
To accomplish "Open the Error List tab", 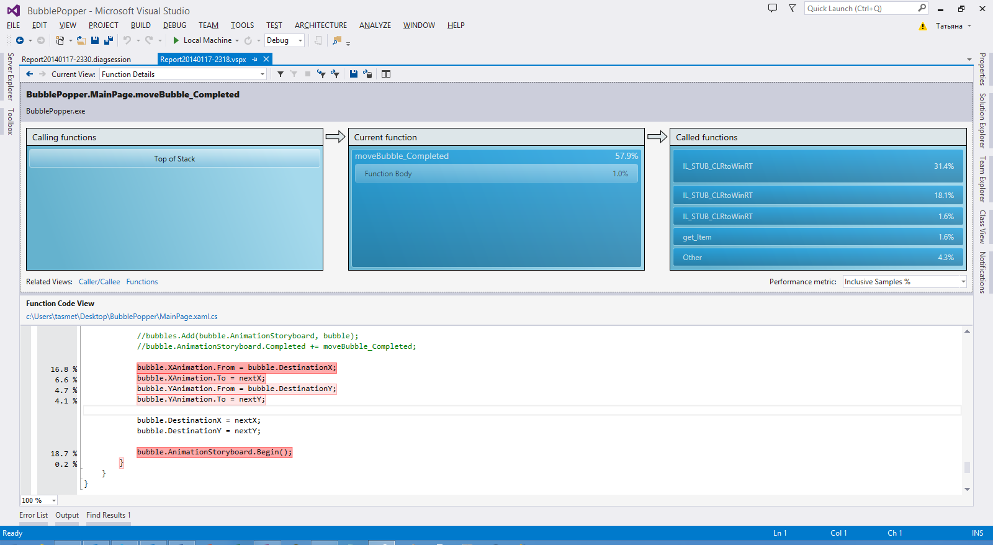I will point(34,515).
